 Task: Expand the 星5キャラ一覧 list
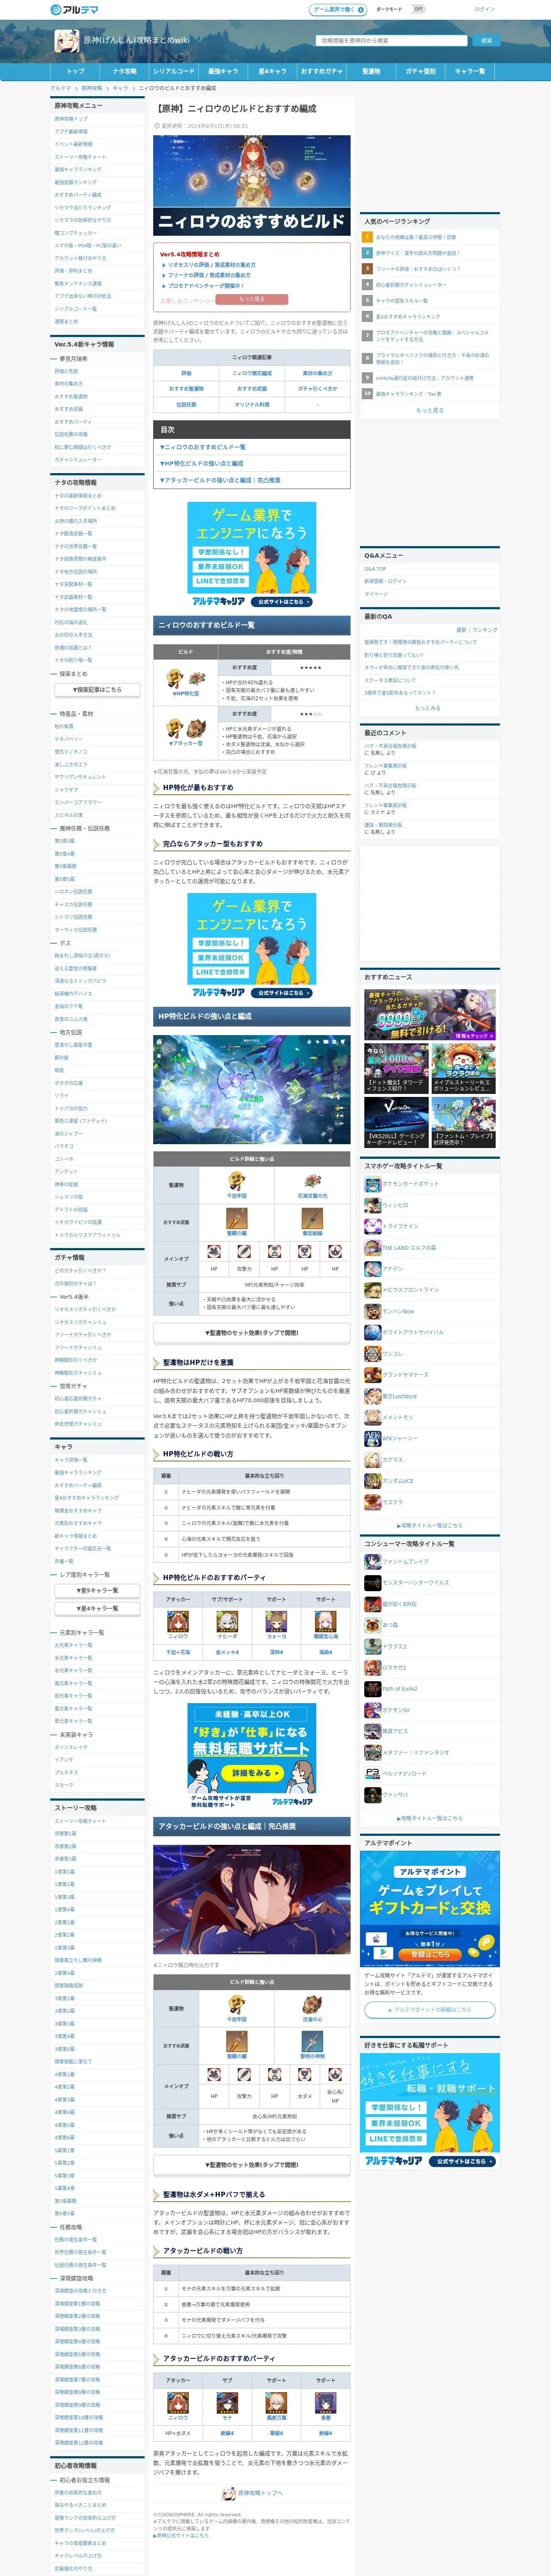click(x=97, y=1591)
